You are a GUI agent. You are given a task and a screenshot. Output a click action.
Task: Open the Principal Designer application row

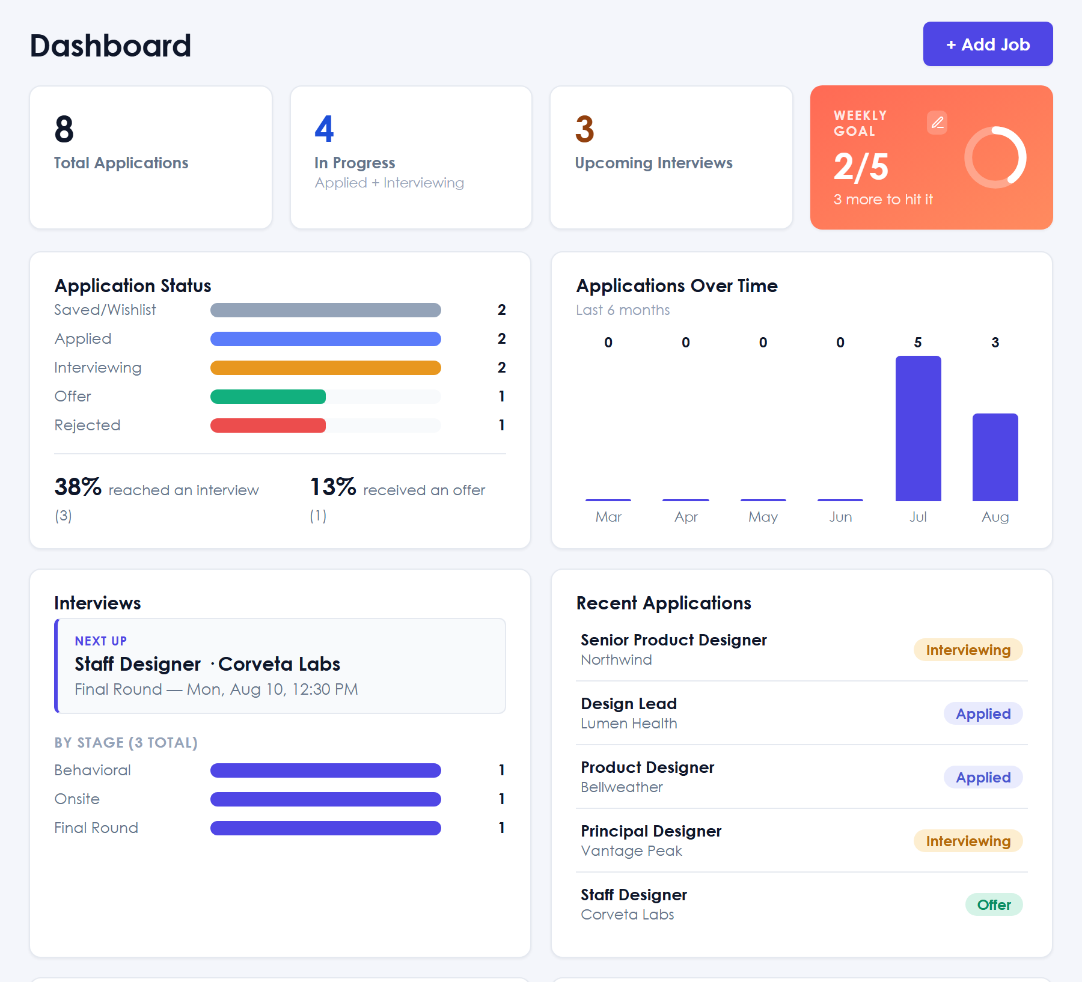pyautogui.click(x=802, y=841)
